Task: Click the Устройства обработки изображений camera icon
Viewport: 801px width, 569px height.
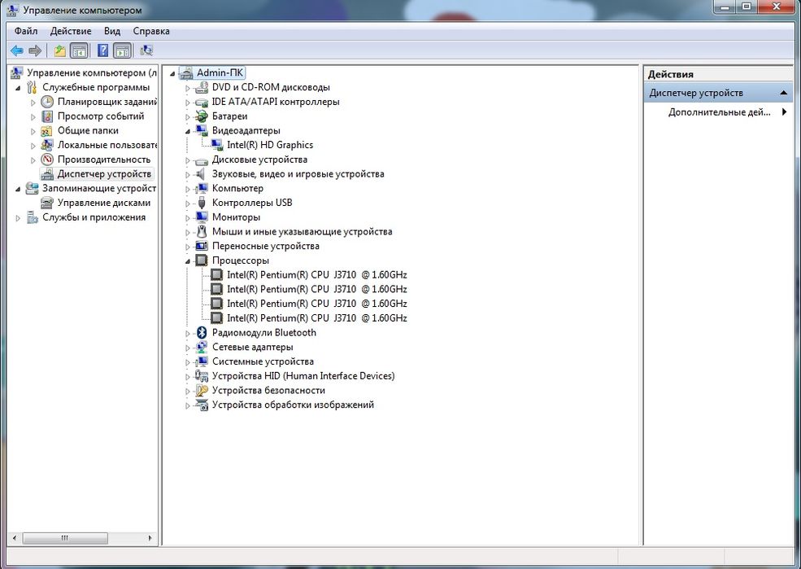Action: tap(202, 405)
